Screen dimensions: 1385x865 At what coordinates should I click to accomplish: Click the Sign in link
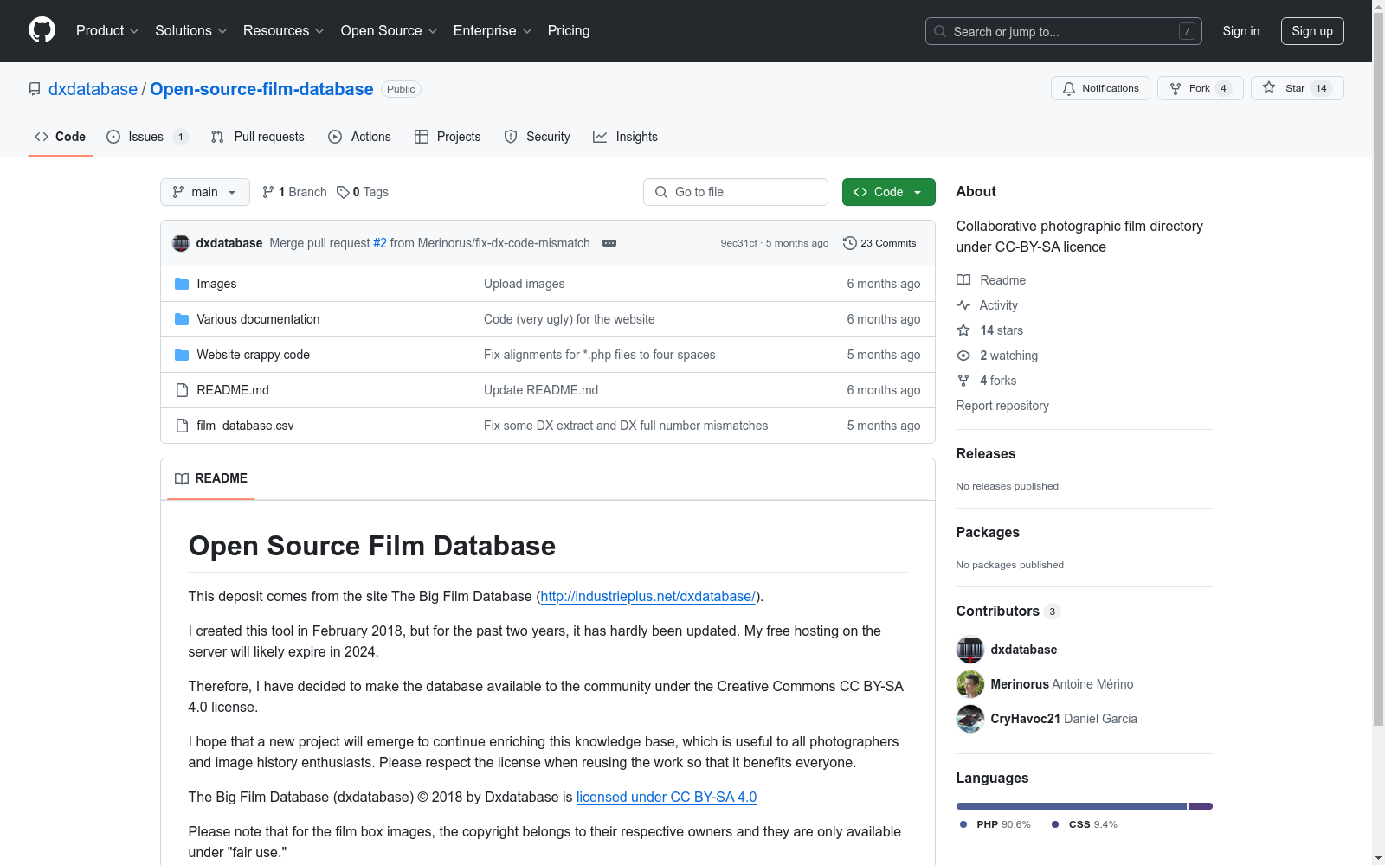coord(1241,31)
